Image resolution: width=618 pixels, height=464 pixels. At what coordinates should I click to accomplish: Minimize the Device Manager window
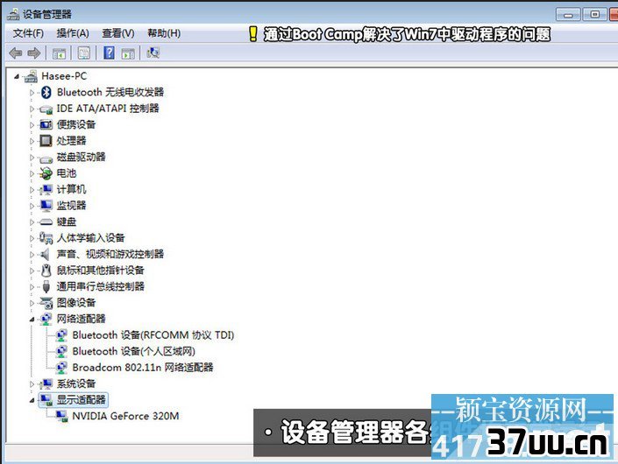pos(568,15)
